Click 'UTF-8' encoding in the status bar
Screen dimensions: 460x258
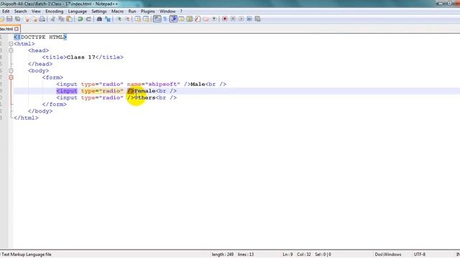[x=420, y=254]
